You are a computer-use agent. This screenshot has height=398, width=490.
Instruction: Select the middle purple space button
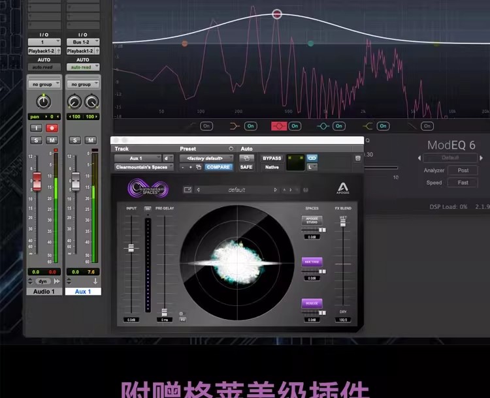[x=312, y=262]
